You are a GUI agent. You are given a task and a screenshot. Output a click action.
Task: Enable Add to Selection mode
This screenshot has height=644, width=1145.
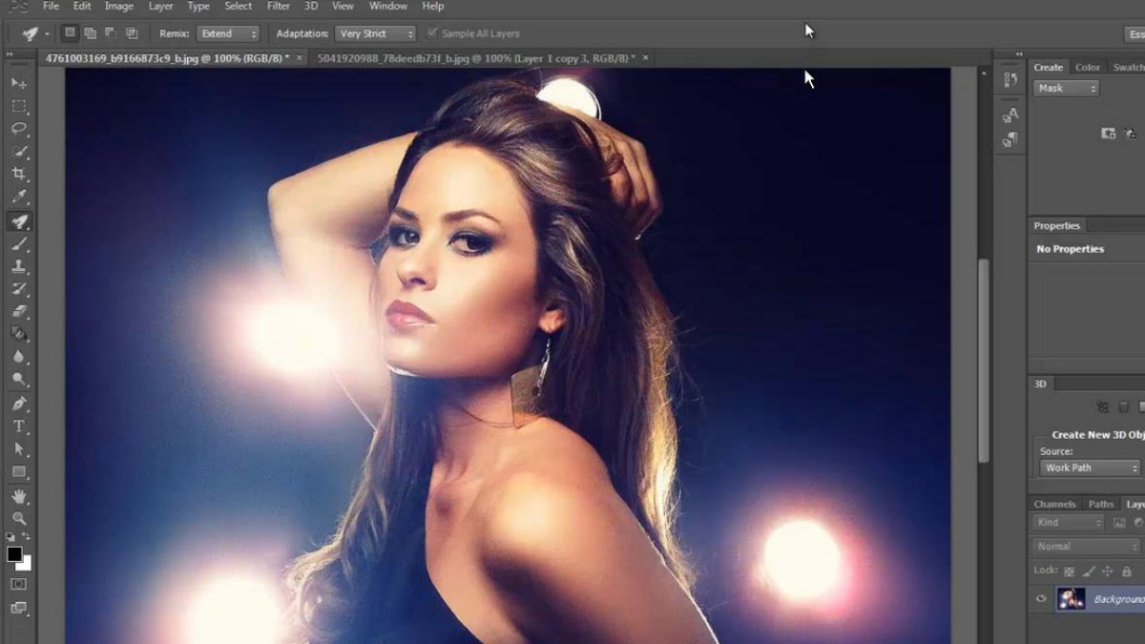click(x=90, y=33)
